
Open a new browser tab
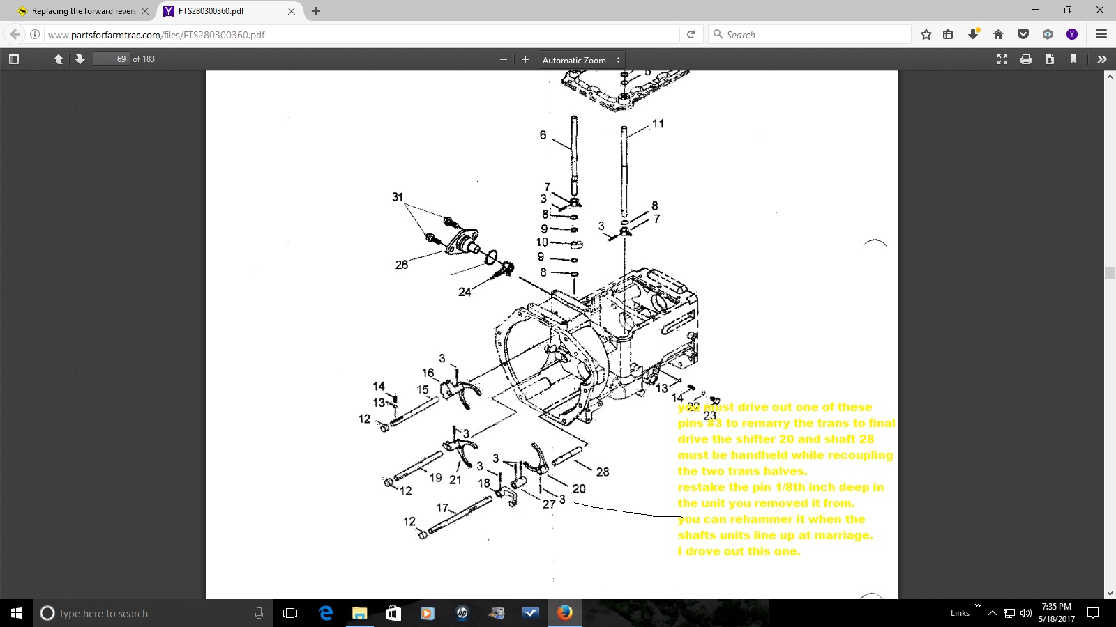316,11
